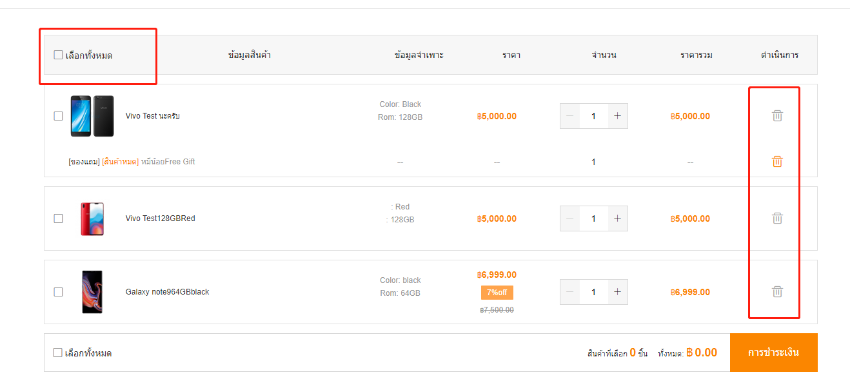Image resolution: width=850 pixels, height=388 pixels.
Task: Click the black Vivo phone thumbnail
Action: pos(92,116)
